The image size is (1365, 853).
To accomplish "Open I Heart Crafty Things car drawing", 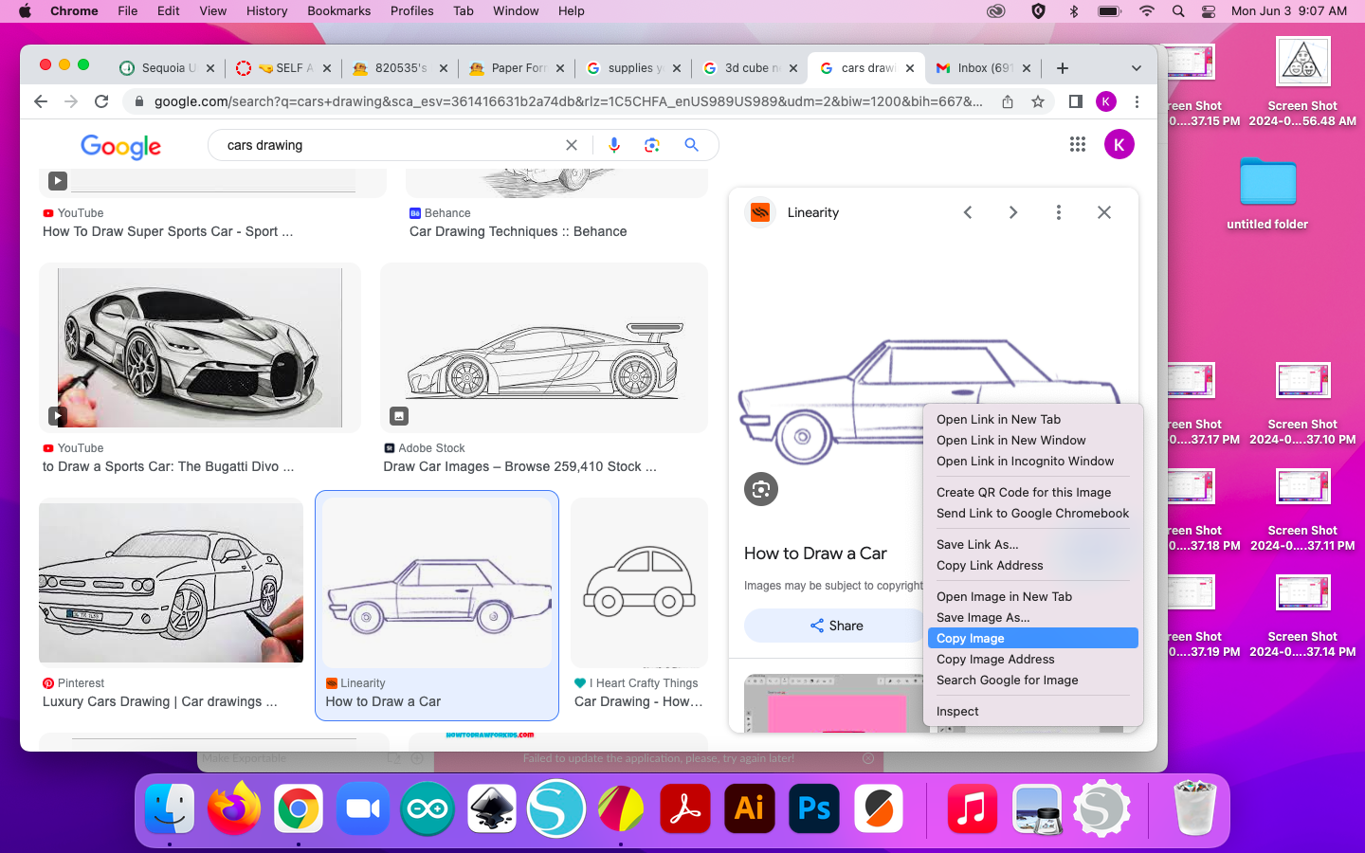I will [x=640, y=583].
